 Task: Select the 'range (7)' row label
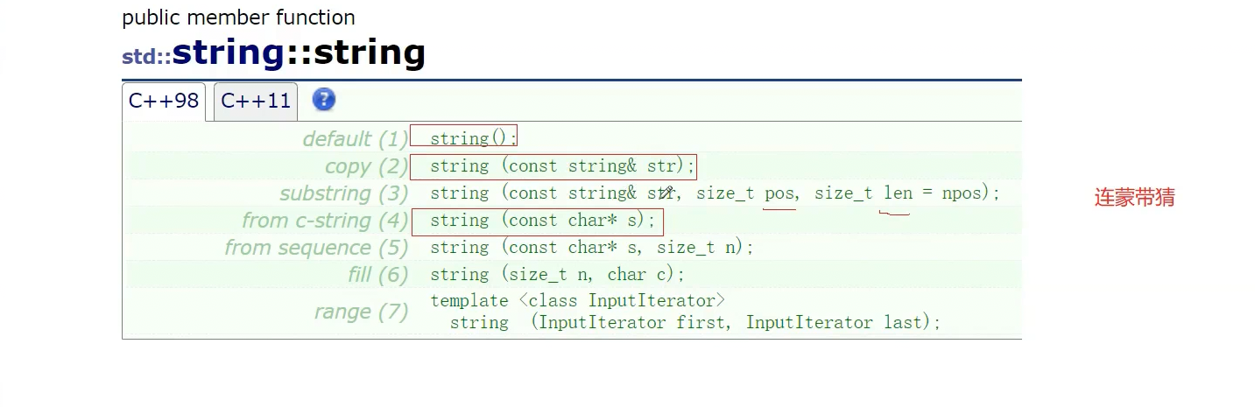362,312
